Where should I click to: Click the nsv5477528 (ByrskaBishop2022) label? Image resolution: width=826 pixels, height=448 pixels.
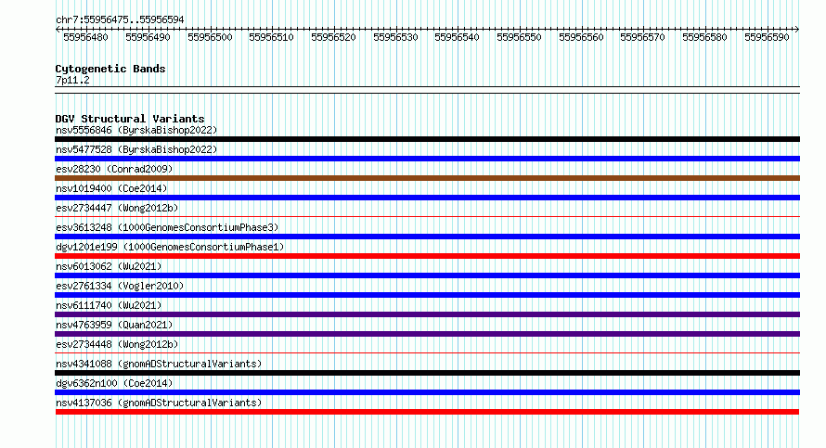pos(136,149)
